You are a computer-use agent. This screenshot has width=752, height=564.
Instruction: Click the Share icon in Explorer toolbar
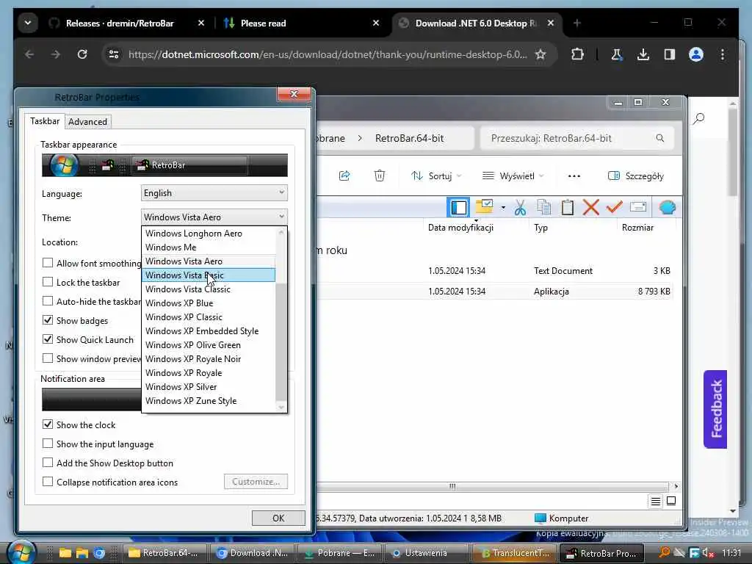tap(344, 176)
